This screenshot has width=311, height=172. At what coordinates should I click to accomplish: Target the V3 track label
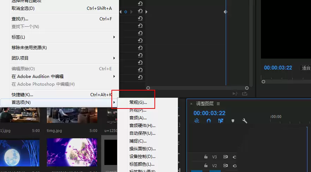point(214,157)
